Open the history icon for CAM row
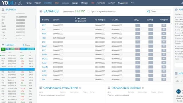The height and width of the screenshot is (103, 183). (164, 63)
